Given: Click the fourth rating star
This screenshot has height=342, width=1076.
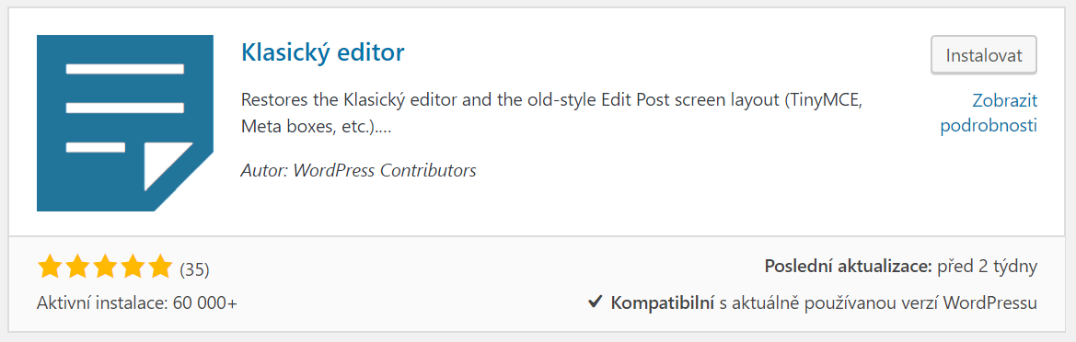Looking at the screenshot, I should (x=132, y=267).
